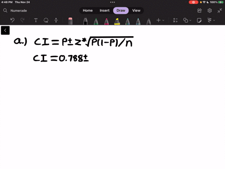Select the green pen
Screen dimensions: 225x169
pos(96,21)
